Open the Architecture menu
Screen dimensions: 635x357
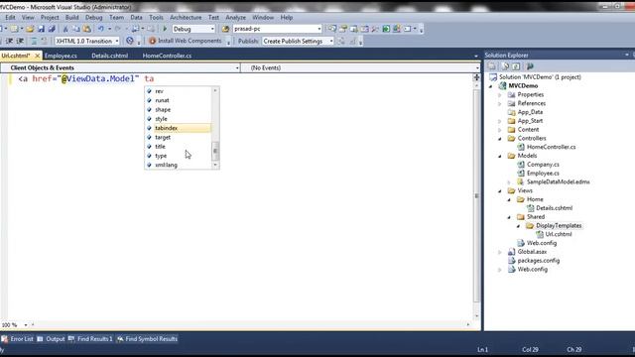(x=186, y=18)
